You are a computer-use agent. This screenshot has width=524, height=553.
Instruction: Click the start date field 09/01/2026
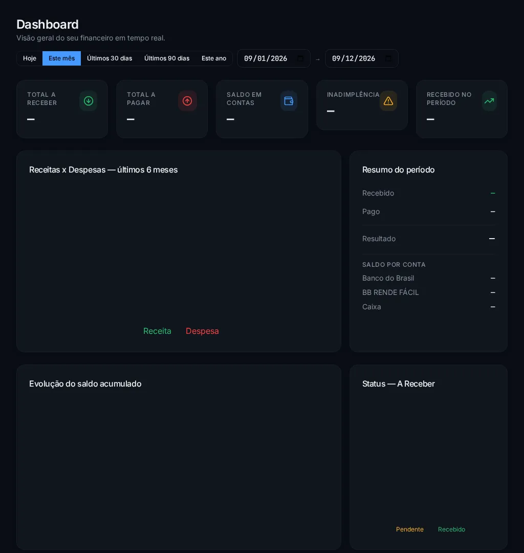point(273,58)
